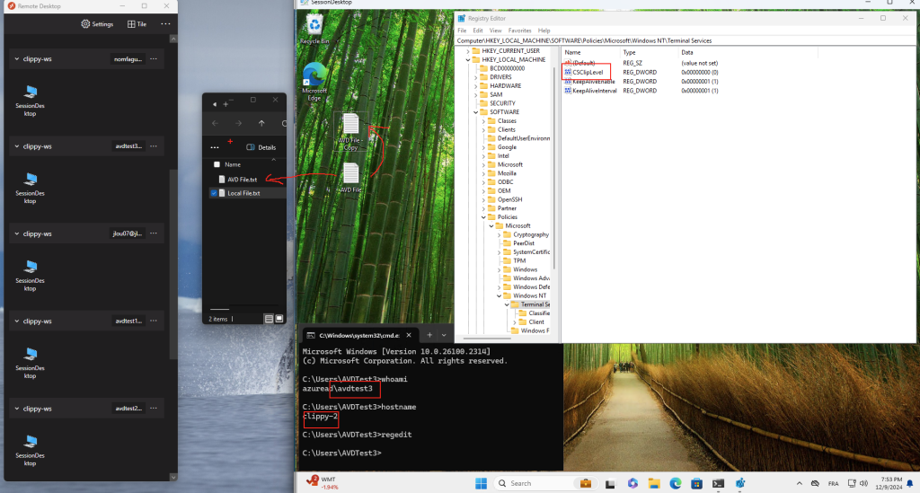Select the (Default) registry value
The height and width of the screenshot is (493, 920).
pyautogui.click(x=579, y=63)
